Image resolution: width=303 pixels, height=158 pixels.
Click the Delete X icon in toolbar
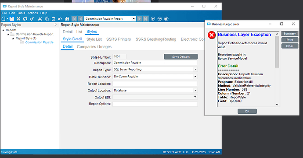coord(18,19)
